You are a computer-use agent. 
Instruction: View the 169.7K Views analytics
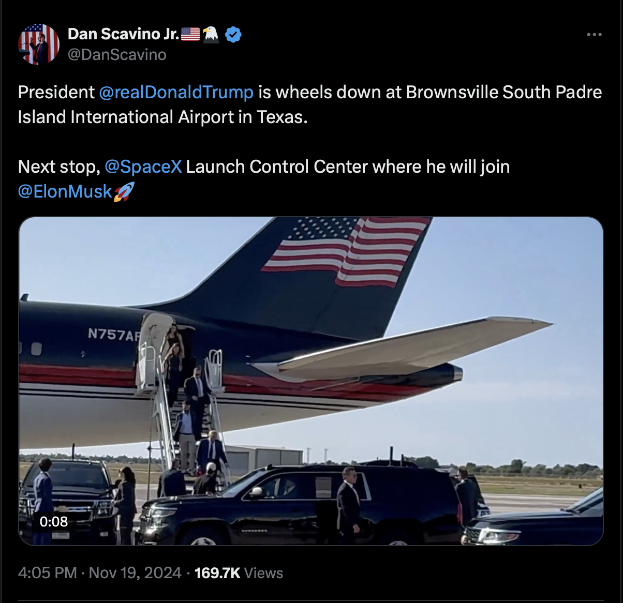click(x=239, y=573)
